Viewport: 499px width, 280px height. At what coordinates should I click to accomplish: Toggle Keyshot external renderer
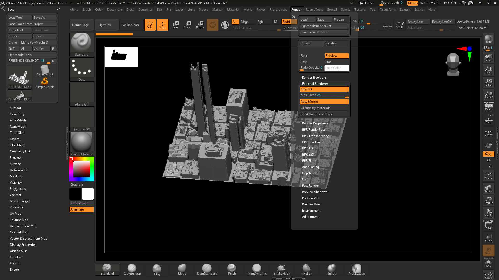(x=324, y=89)
